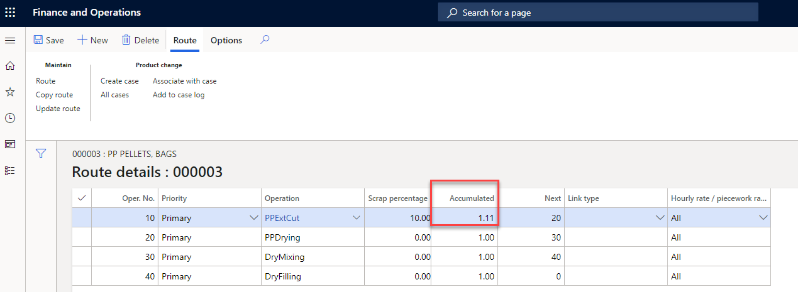Image resolution: width=798 pixels, height=292 pixels.
Task: Click Next value 30 in PPDrying row
Action: click(531, 237)
